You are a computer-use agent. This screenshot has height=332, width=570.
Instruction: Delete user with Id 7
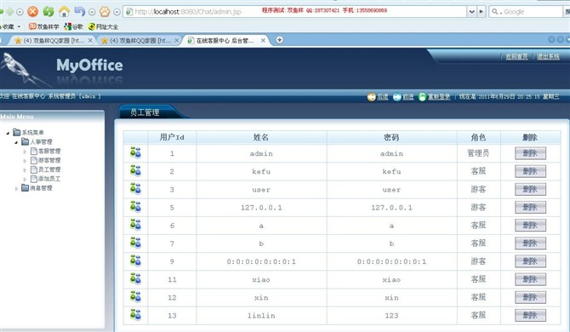530,243
